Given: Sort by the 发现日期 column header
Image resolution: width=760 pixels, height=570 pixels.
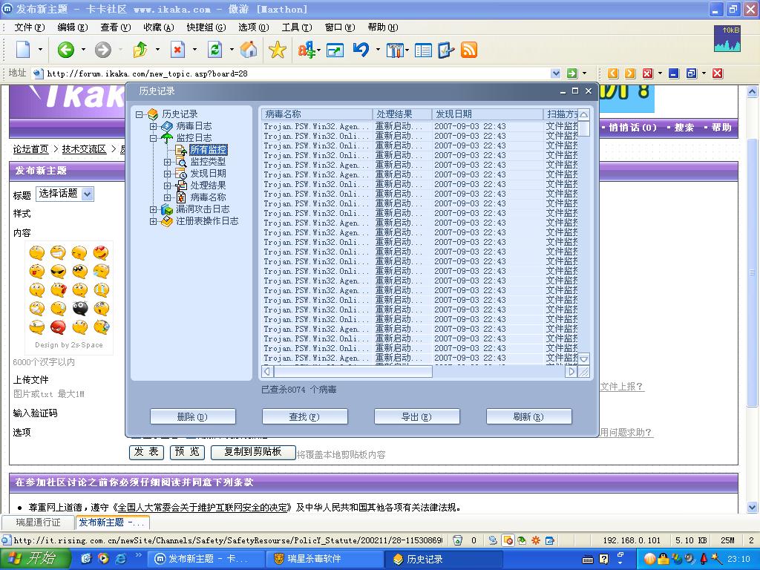Looking at the screenshot, I should pos(487,114).
